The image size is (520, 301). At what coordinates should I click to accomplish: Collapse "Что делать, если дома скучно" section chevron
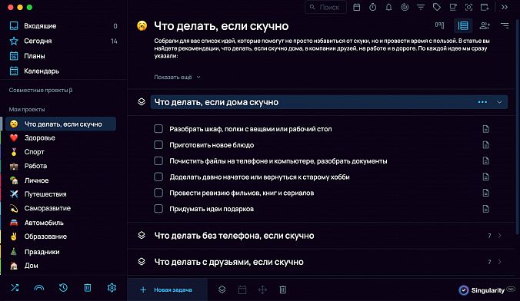tap(499, 102)
